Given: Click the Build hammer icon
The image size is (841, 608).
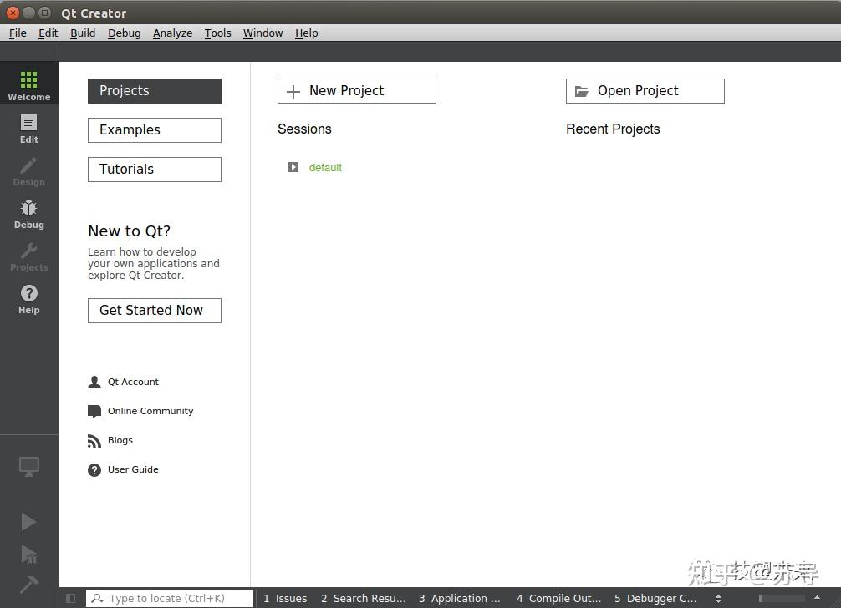Looking at the screenshot, I should point(29,584).
